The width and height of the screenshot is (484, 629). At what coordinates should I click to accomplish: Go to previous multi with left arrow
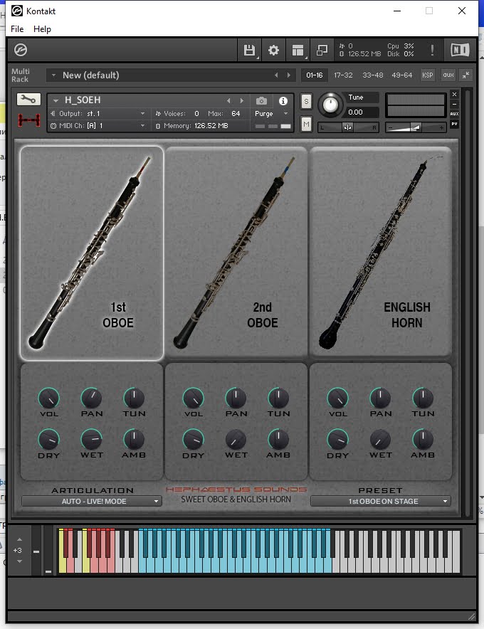pos(276,75)
